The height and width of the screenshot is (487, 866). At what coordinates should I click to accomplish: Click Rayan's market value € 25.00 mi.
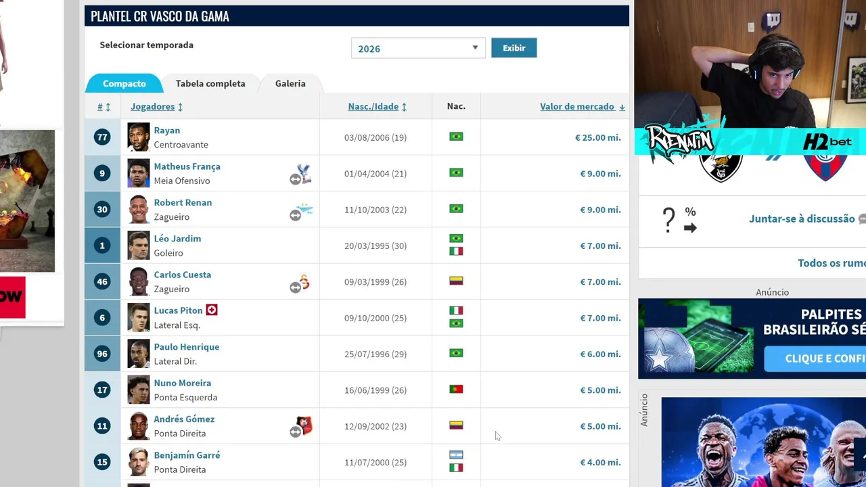click(x=597, y=137)
